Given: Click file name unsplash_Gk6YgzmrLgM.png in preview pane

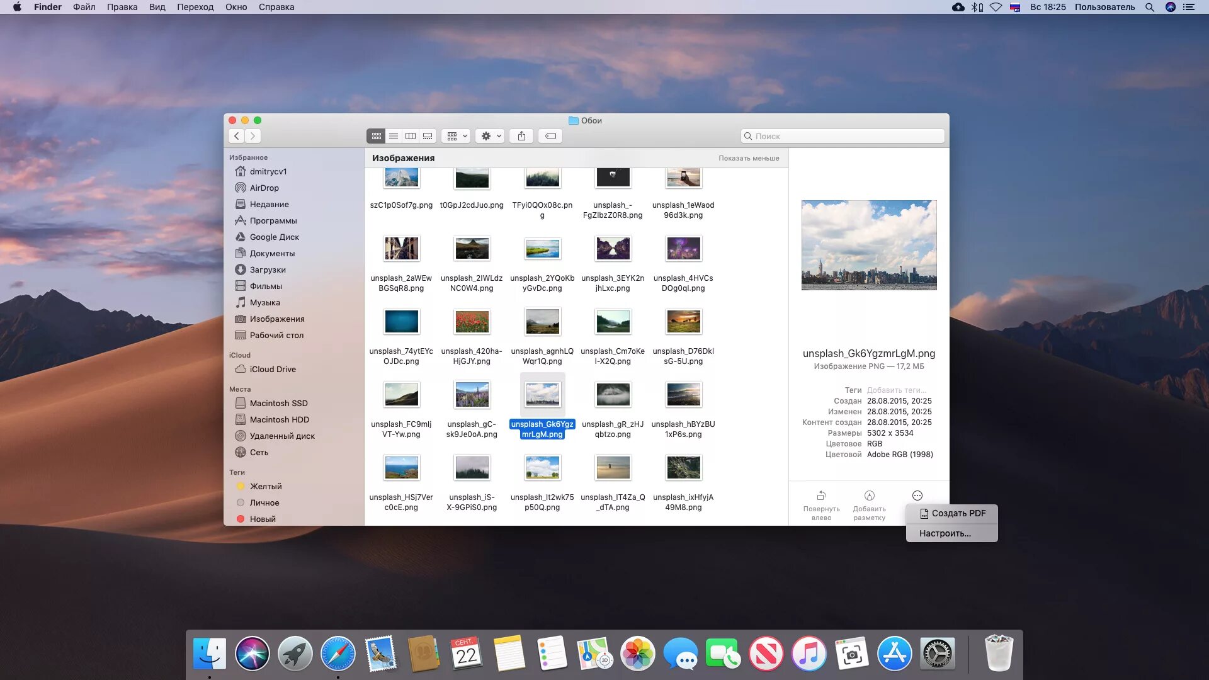Looking at the screenshot, I should pos(869,353).
